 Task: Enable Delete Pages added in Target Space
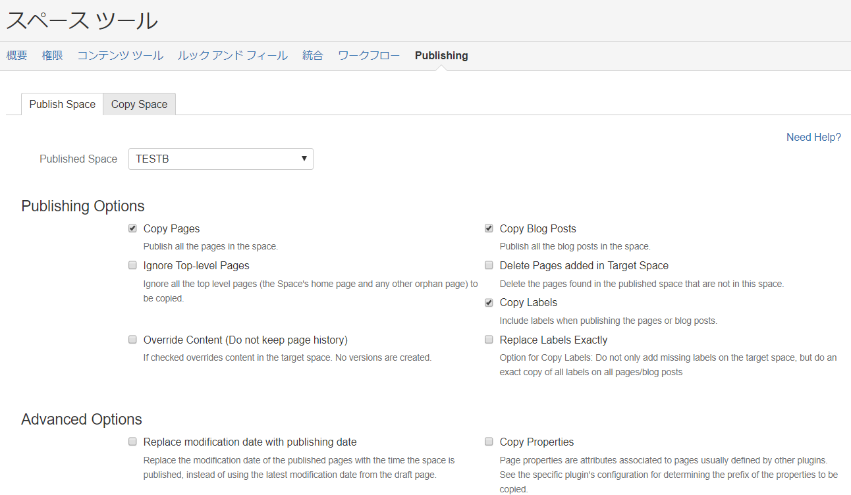tap(489, 265)
